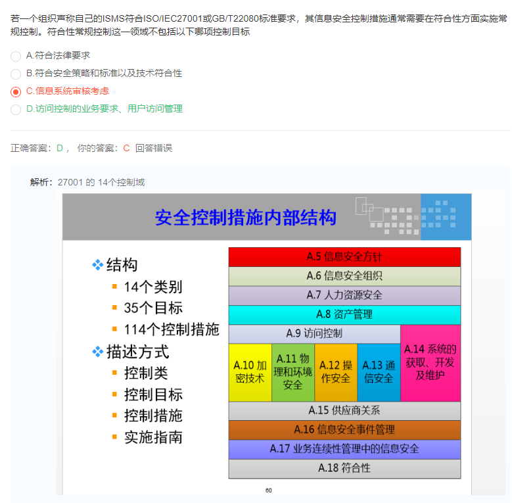Image resolution: width=512 pixels, height=503 pixels.
Task: Click the cyan A.8 资产管理 block
Action: point(344,314)
